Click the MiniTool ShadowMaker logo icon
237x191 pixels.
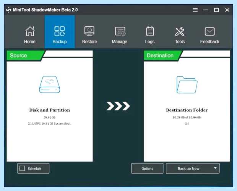(x=9, y=10)
